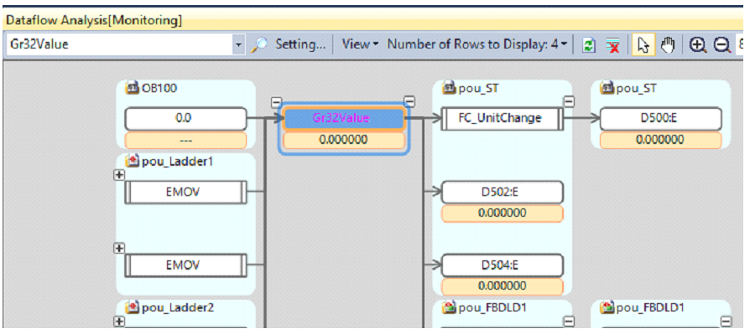This screenshot has width=750, height=334.
Task: Select the 0.0 constant block in OB100
Action: (x=185, y=119)
